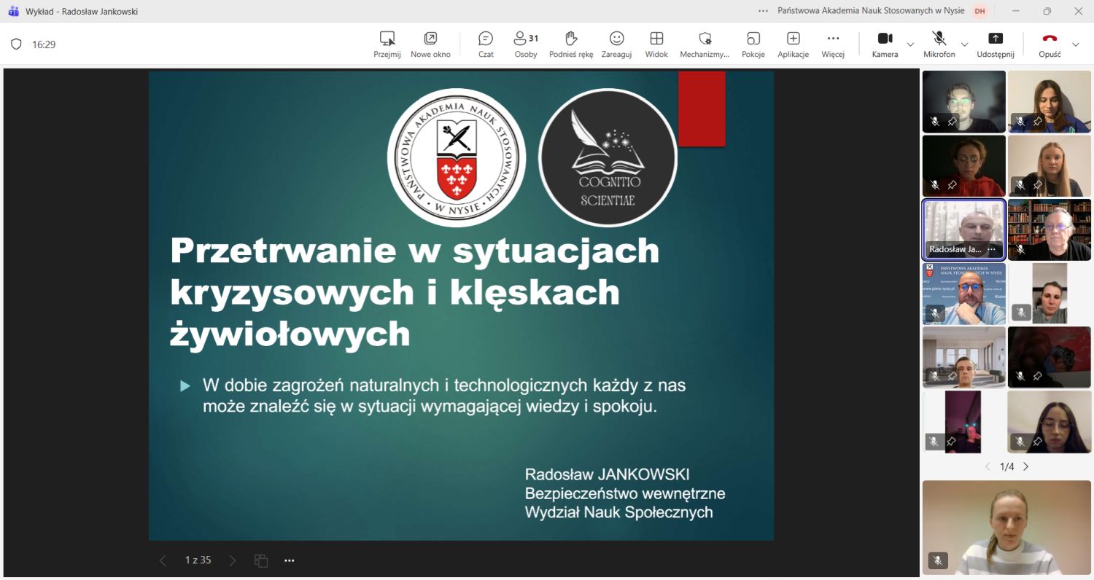Open the Zareaguj reactions menu
Screen dimensions: 1094x580
click(x=616, y=44)
